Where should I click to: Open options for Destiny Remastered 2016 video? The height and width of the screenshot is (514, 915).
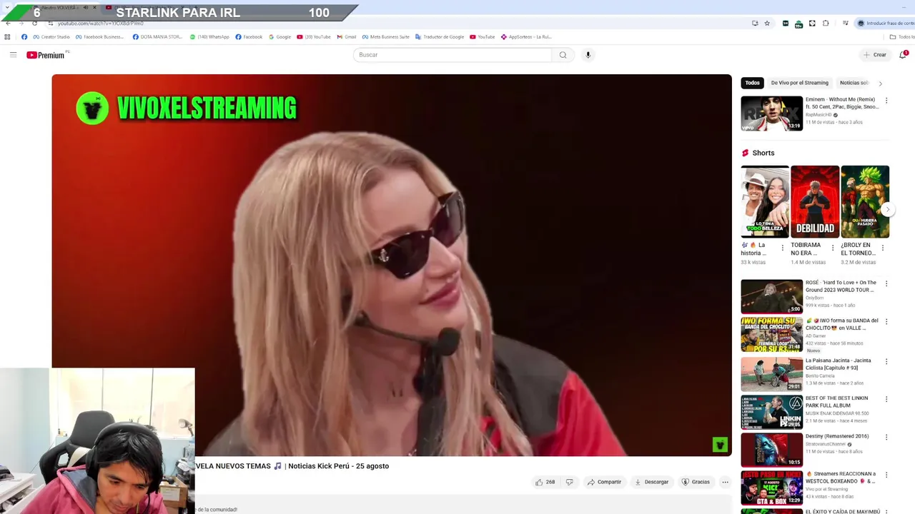coord(886,437)
